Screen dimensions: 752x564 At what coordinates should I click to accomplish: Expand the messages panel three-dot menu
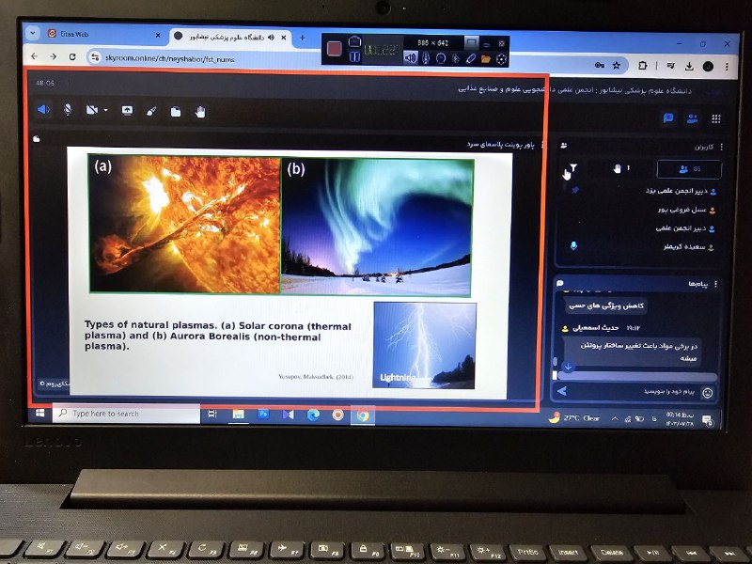click(717, 284)
